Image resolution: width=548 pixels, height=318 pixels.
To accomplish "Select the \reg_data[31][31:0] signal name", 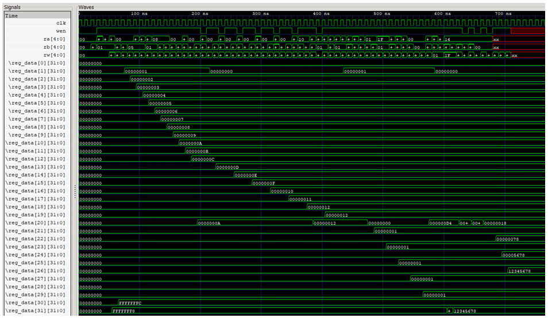I will (x=34, y=311).
